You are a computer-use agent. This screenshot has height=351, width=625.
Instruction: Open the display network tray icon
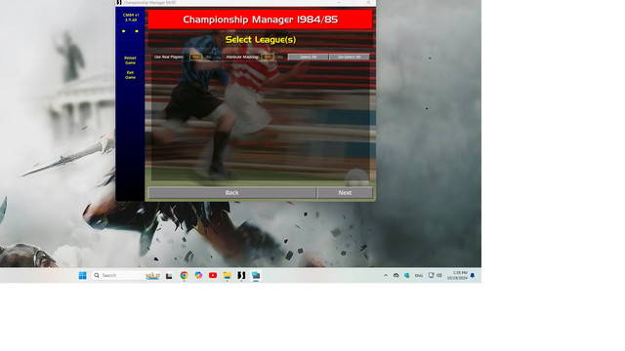point(431,275)
